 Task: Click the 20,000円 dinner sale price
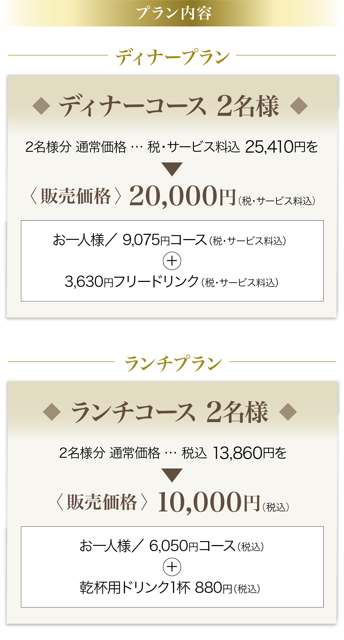pyautogui.click(x=182, y=196)
